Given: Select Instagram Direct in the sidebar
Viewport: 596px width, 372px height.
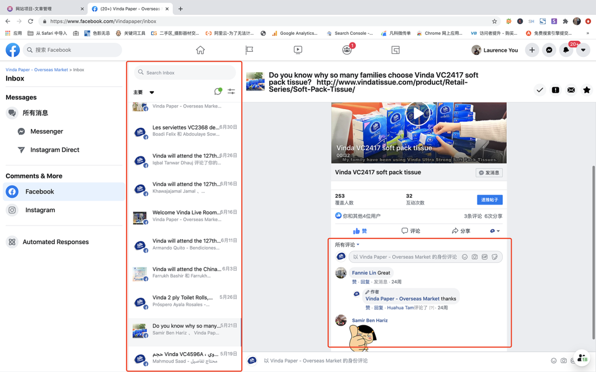Looking at the screenshot, I should (64, 150).
